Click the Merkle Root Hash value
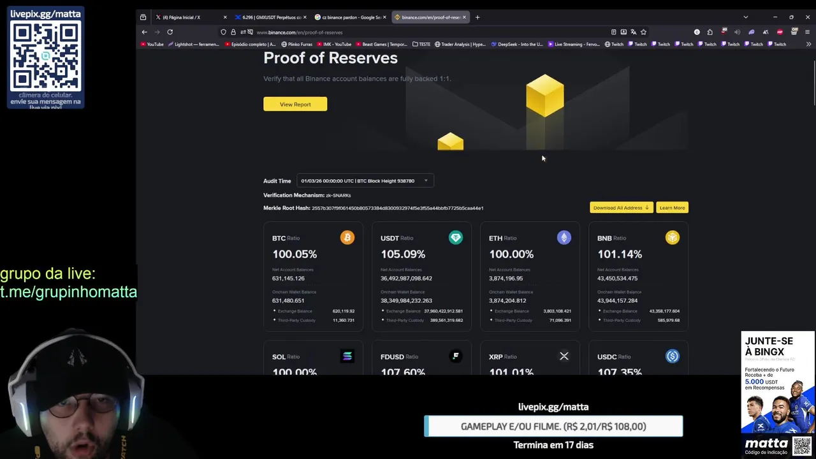 click(x=397, y=208)
